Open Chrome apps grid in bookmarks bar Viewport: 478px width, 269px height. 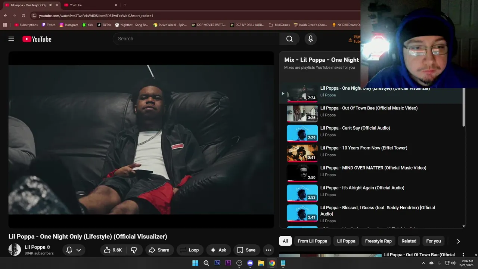[x=5, y=25]
